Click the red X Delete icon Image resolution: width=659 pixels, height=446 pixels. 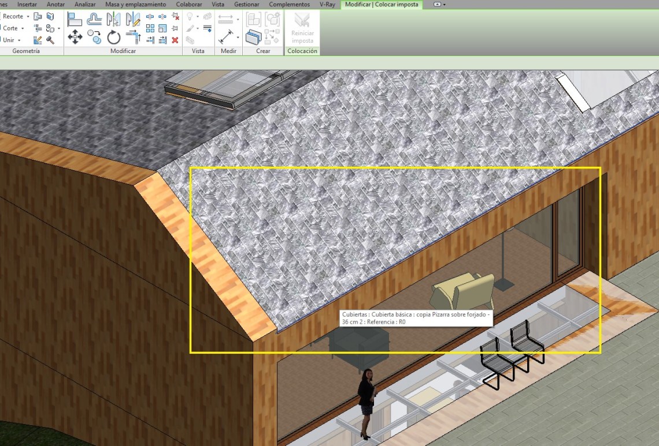(x=175, y=40)
